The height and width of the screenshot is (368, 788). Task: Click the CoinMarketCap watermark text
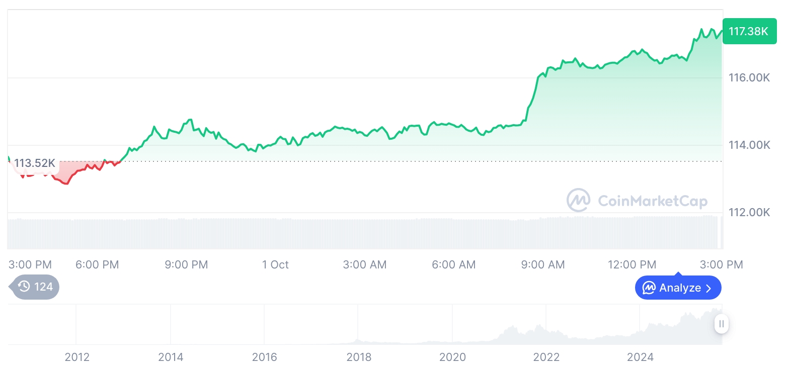coord(652,201)
